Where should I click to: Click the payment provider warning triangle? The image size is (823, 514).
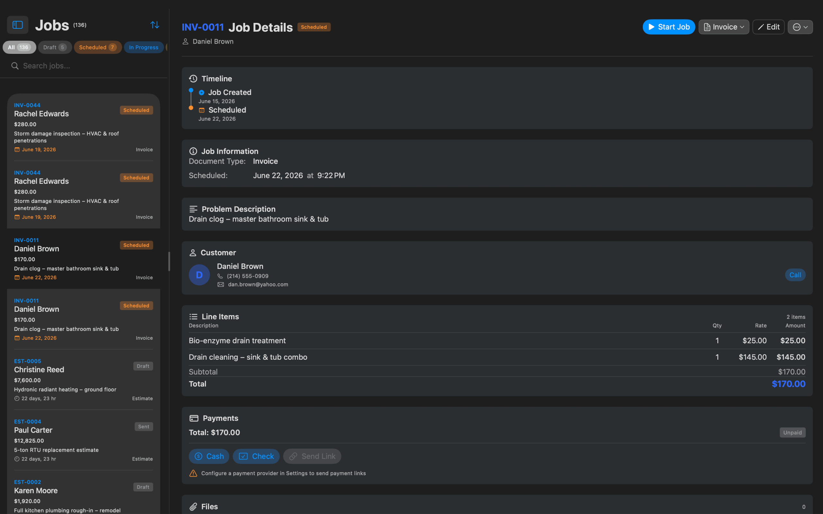point(193,473)
